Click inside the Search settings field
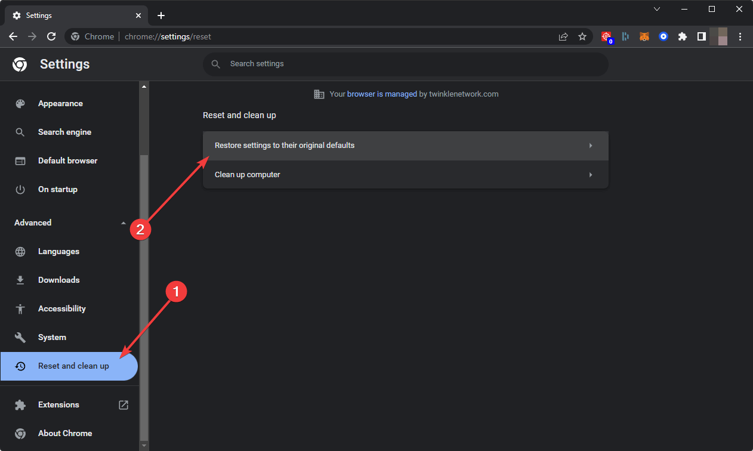Viewport: 753px width, 451px height. (x=406, y=64)
